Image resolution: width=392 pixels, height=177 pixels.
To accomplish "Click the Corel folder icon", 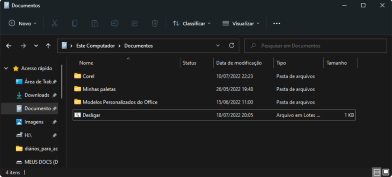I will [x=78, y=76].
